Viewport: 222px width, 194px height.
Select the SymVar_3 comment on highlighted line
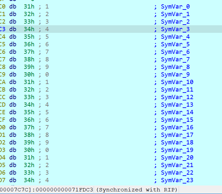(x=175, y=29)
